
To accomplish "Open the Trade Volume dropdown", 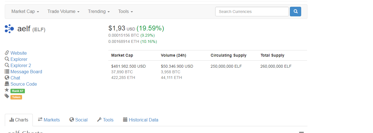I will [x=63, y=12].
